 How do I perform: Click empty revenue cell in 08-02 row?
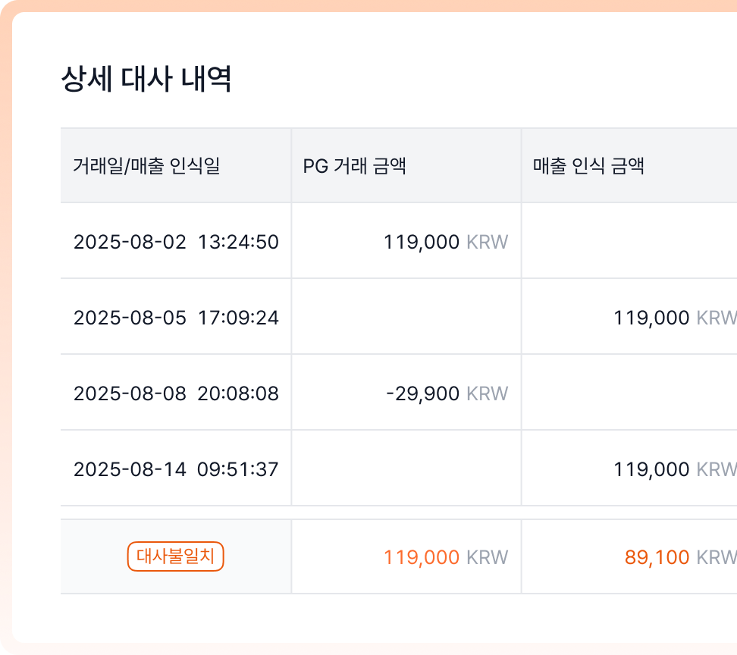[x=629, y=240]
